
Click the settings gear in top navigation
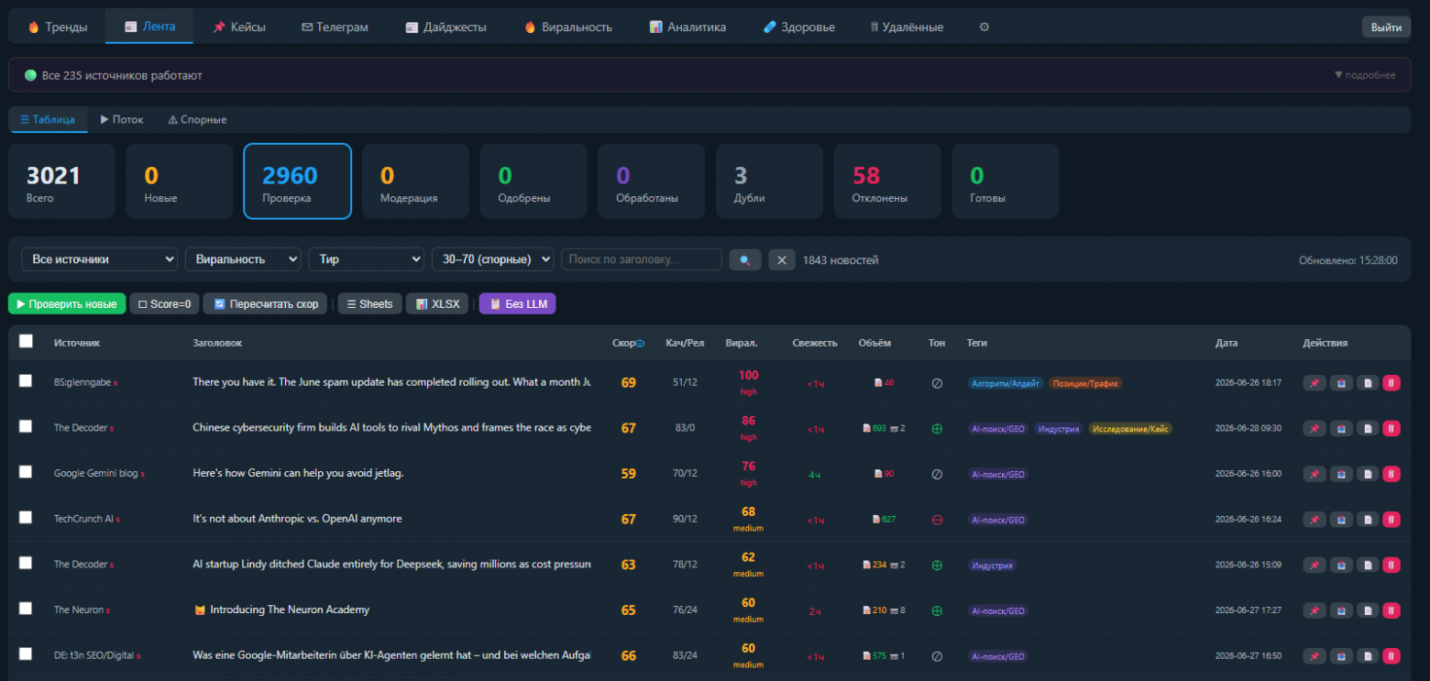(984, 27)
